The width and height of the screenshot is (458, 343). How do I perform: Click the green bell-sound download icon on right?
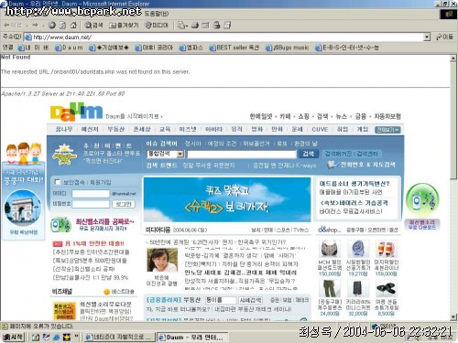422,199
